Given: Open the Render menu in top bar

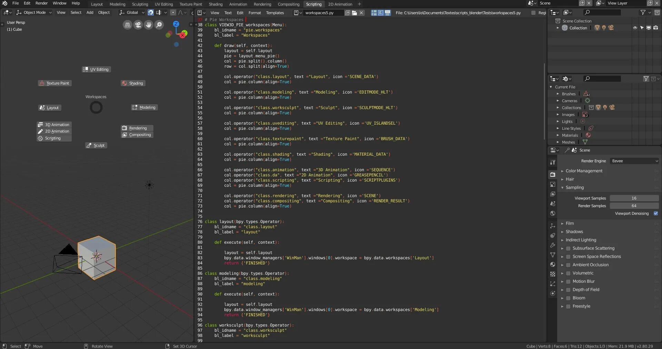Looking at the screenshot, I should [41, 3].
